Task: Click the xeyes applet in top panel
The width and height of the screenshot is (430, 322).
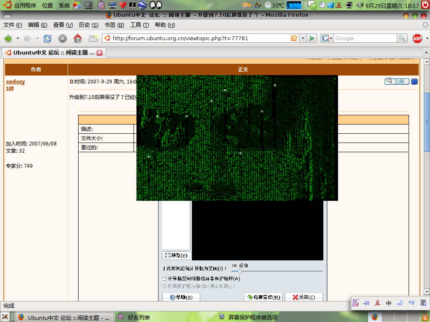Action: 156,5
